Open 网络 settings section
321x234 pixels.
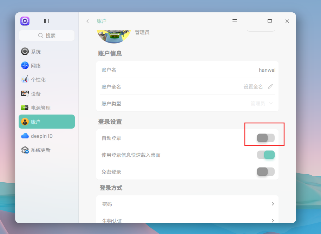pos(47,65)
